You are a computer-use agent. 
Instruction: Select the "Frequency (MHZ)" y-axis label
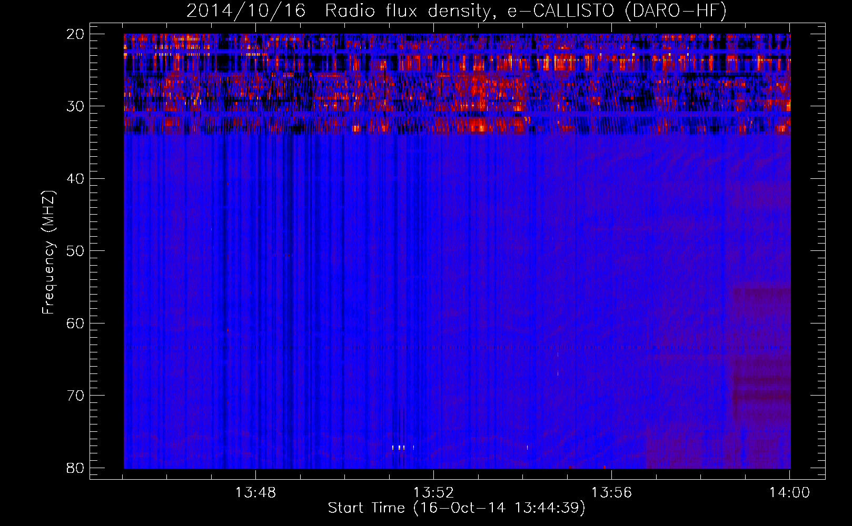[48, 252]
